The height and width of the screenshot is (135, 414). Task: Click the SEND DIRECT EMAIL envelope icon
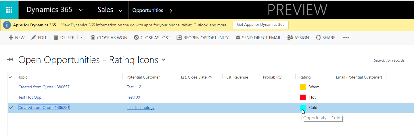tap(238, 38)
